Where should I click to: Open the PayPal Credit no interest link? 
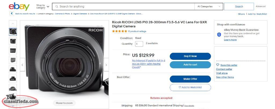tap(149, 64)
